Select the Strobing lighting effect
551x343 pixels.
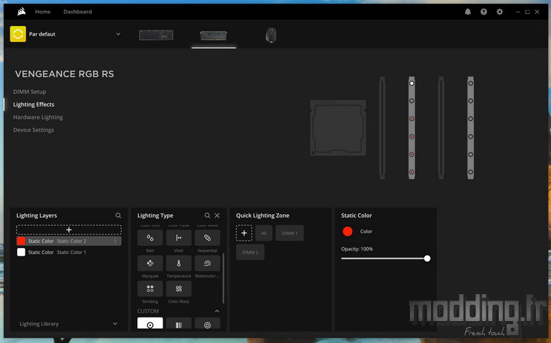pyautogui.click(x=150, y=289)
